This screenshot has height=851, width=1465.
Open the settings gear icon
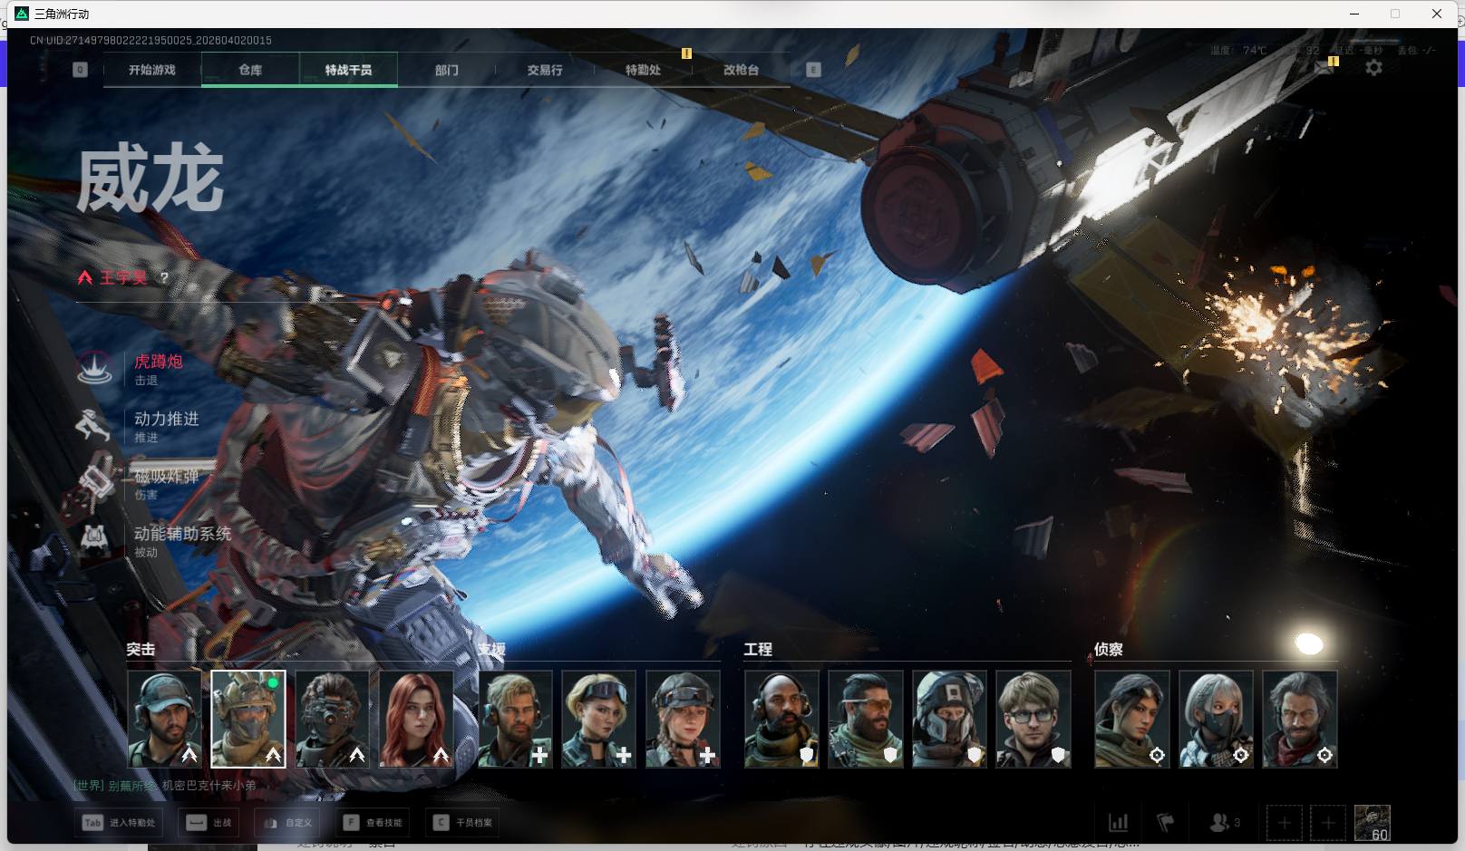(x=1373, y=68)
